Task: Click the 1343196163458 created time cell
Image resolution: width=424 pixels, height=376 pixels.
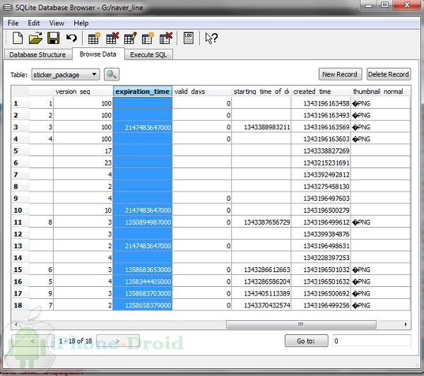Action: point(321,103)
